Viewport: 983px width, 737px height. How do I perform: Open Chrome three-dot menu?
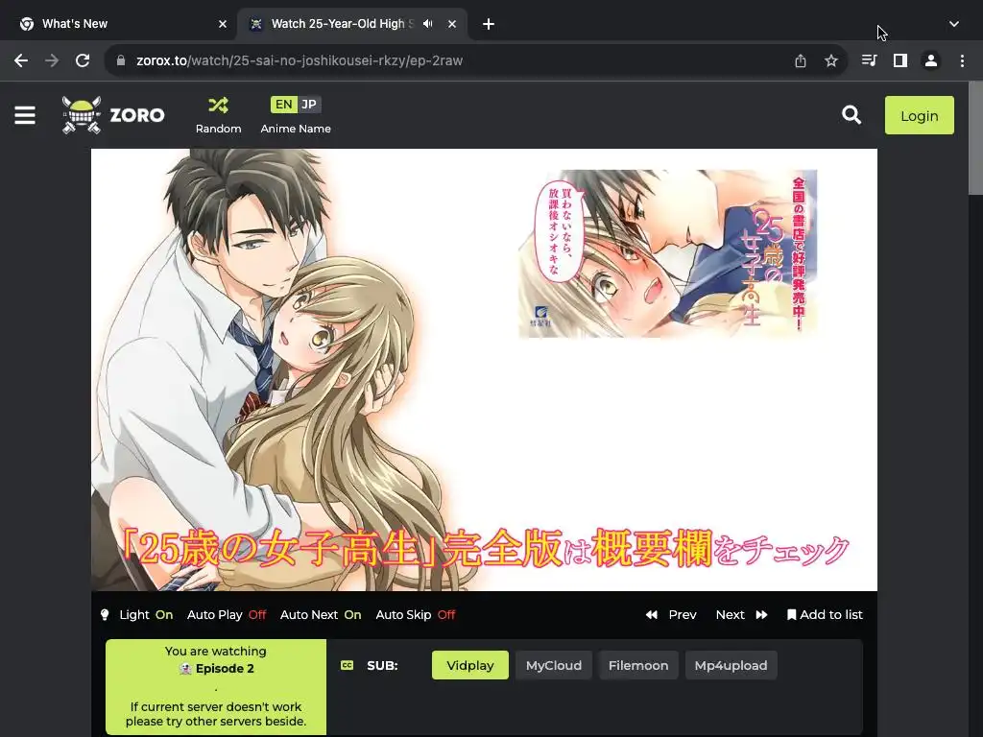pos(962,60)
